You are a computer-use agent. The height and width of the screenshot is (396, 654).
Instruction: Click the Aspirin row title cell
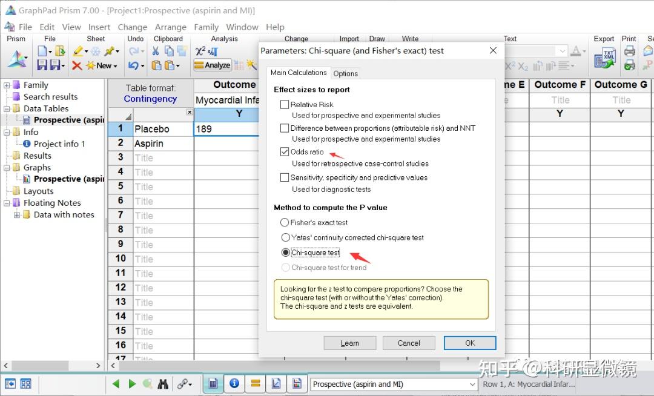[163, 144]
